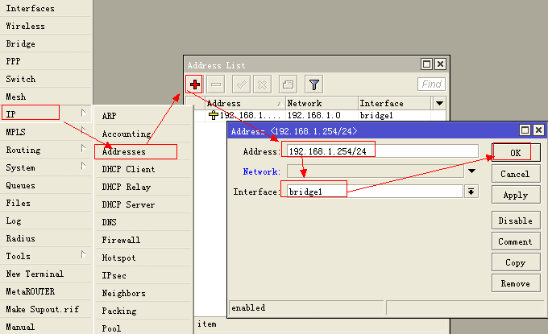Open Addresses from the IP submenu
Screen dimensions: 548x334
coord(135,151)
